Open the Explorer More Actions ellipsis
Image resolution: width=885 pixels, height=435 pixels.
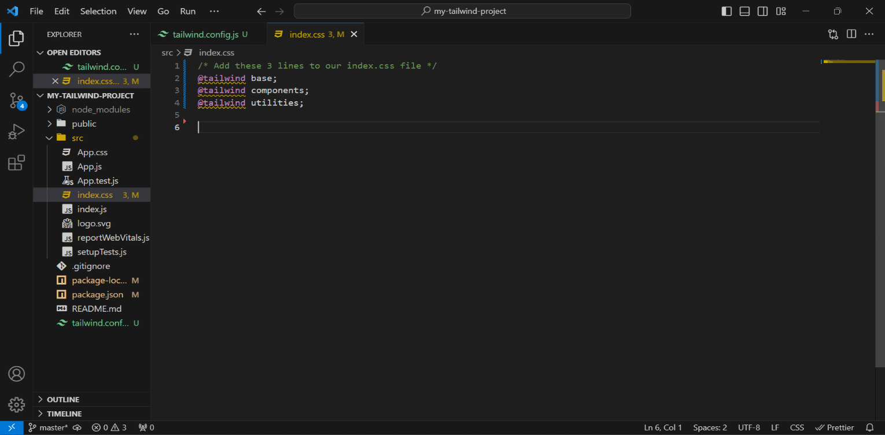[x=134, y=34]
